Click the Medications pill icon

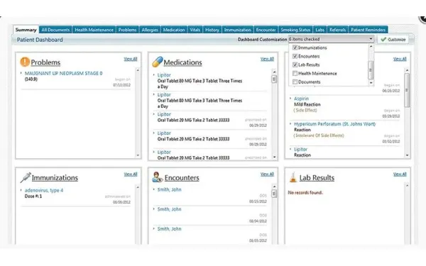click(x=158, y=62)
